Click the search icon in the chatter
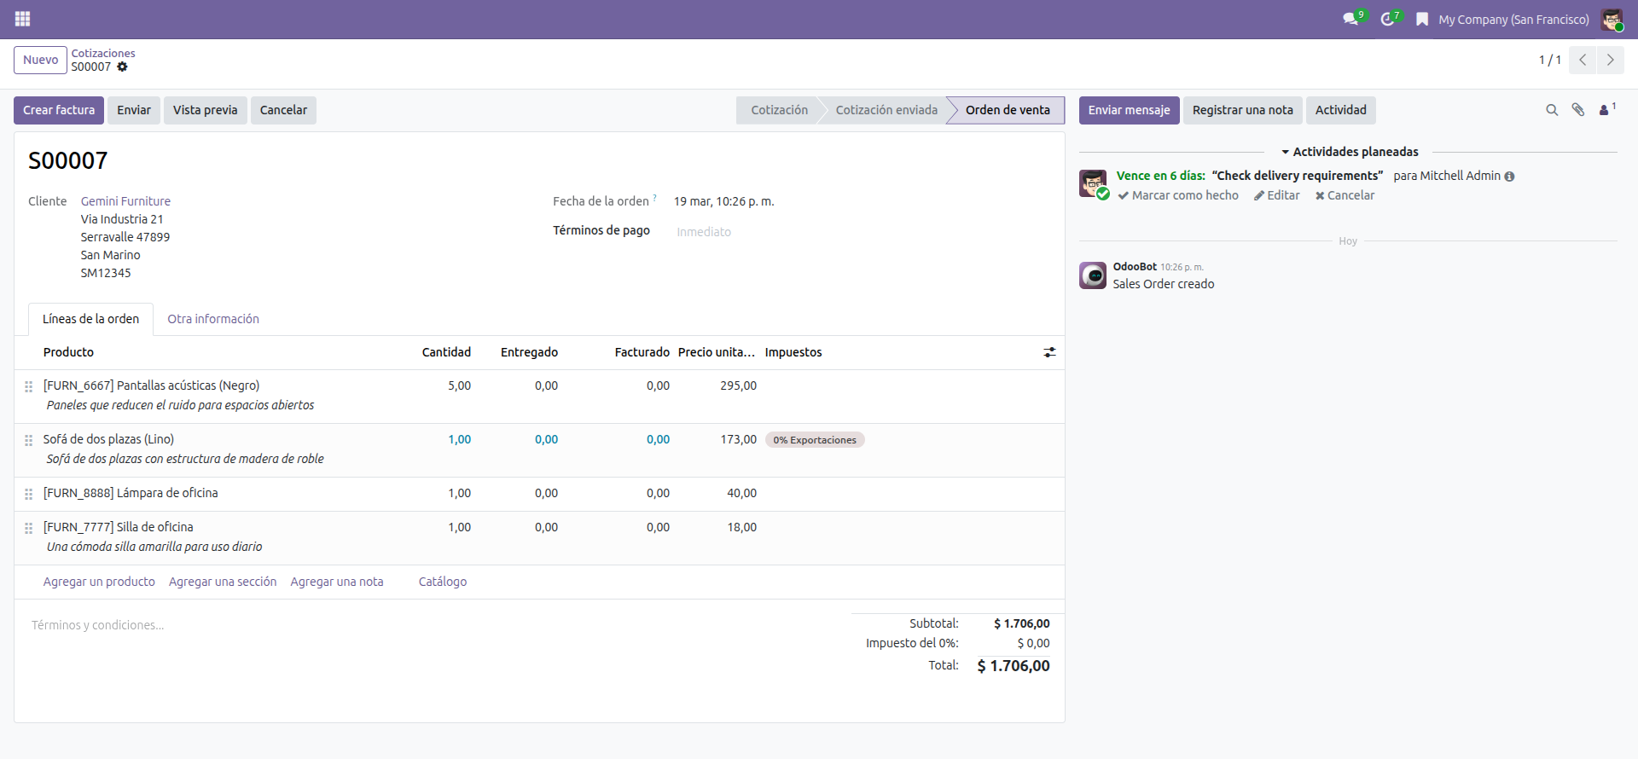Viewport: 1638px width, 759px height. point(1552,110)
